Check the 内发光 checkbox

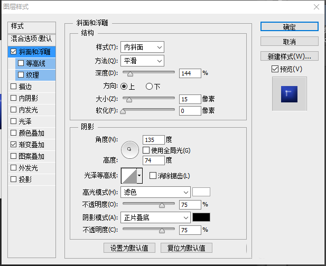click(x=14, y=110)
